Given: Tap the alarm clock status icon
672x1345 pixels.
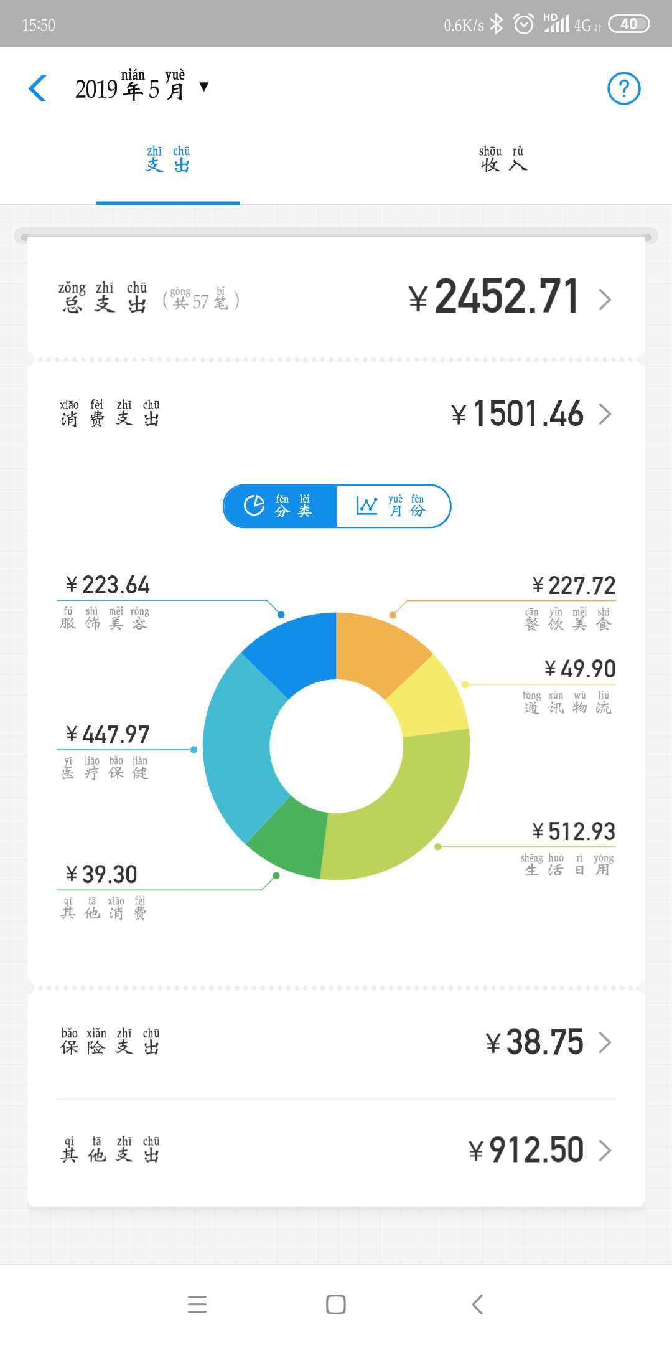Looking at the screenshot, I should (524, 24).
